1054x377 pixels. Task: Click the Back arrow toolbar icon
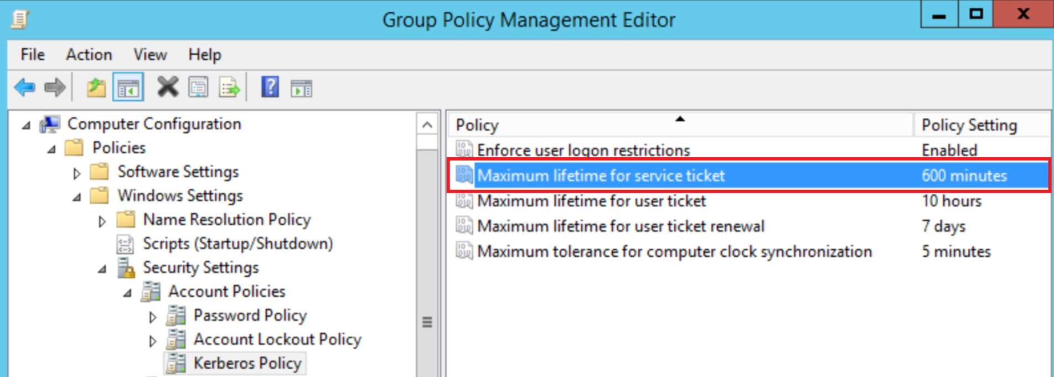coord(25,87)
